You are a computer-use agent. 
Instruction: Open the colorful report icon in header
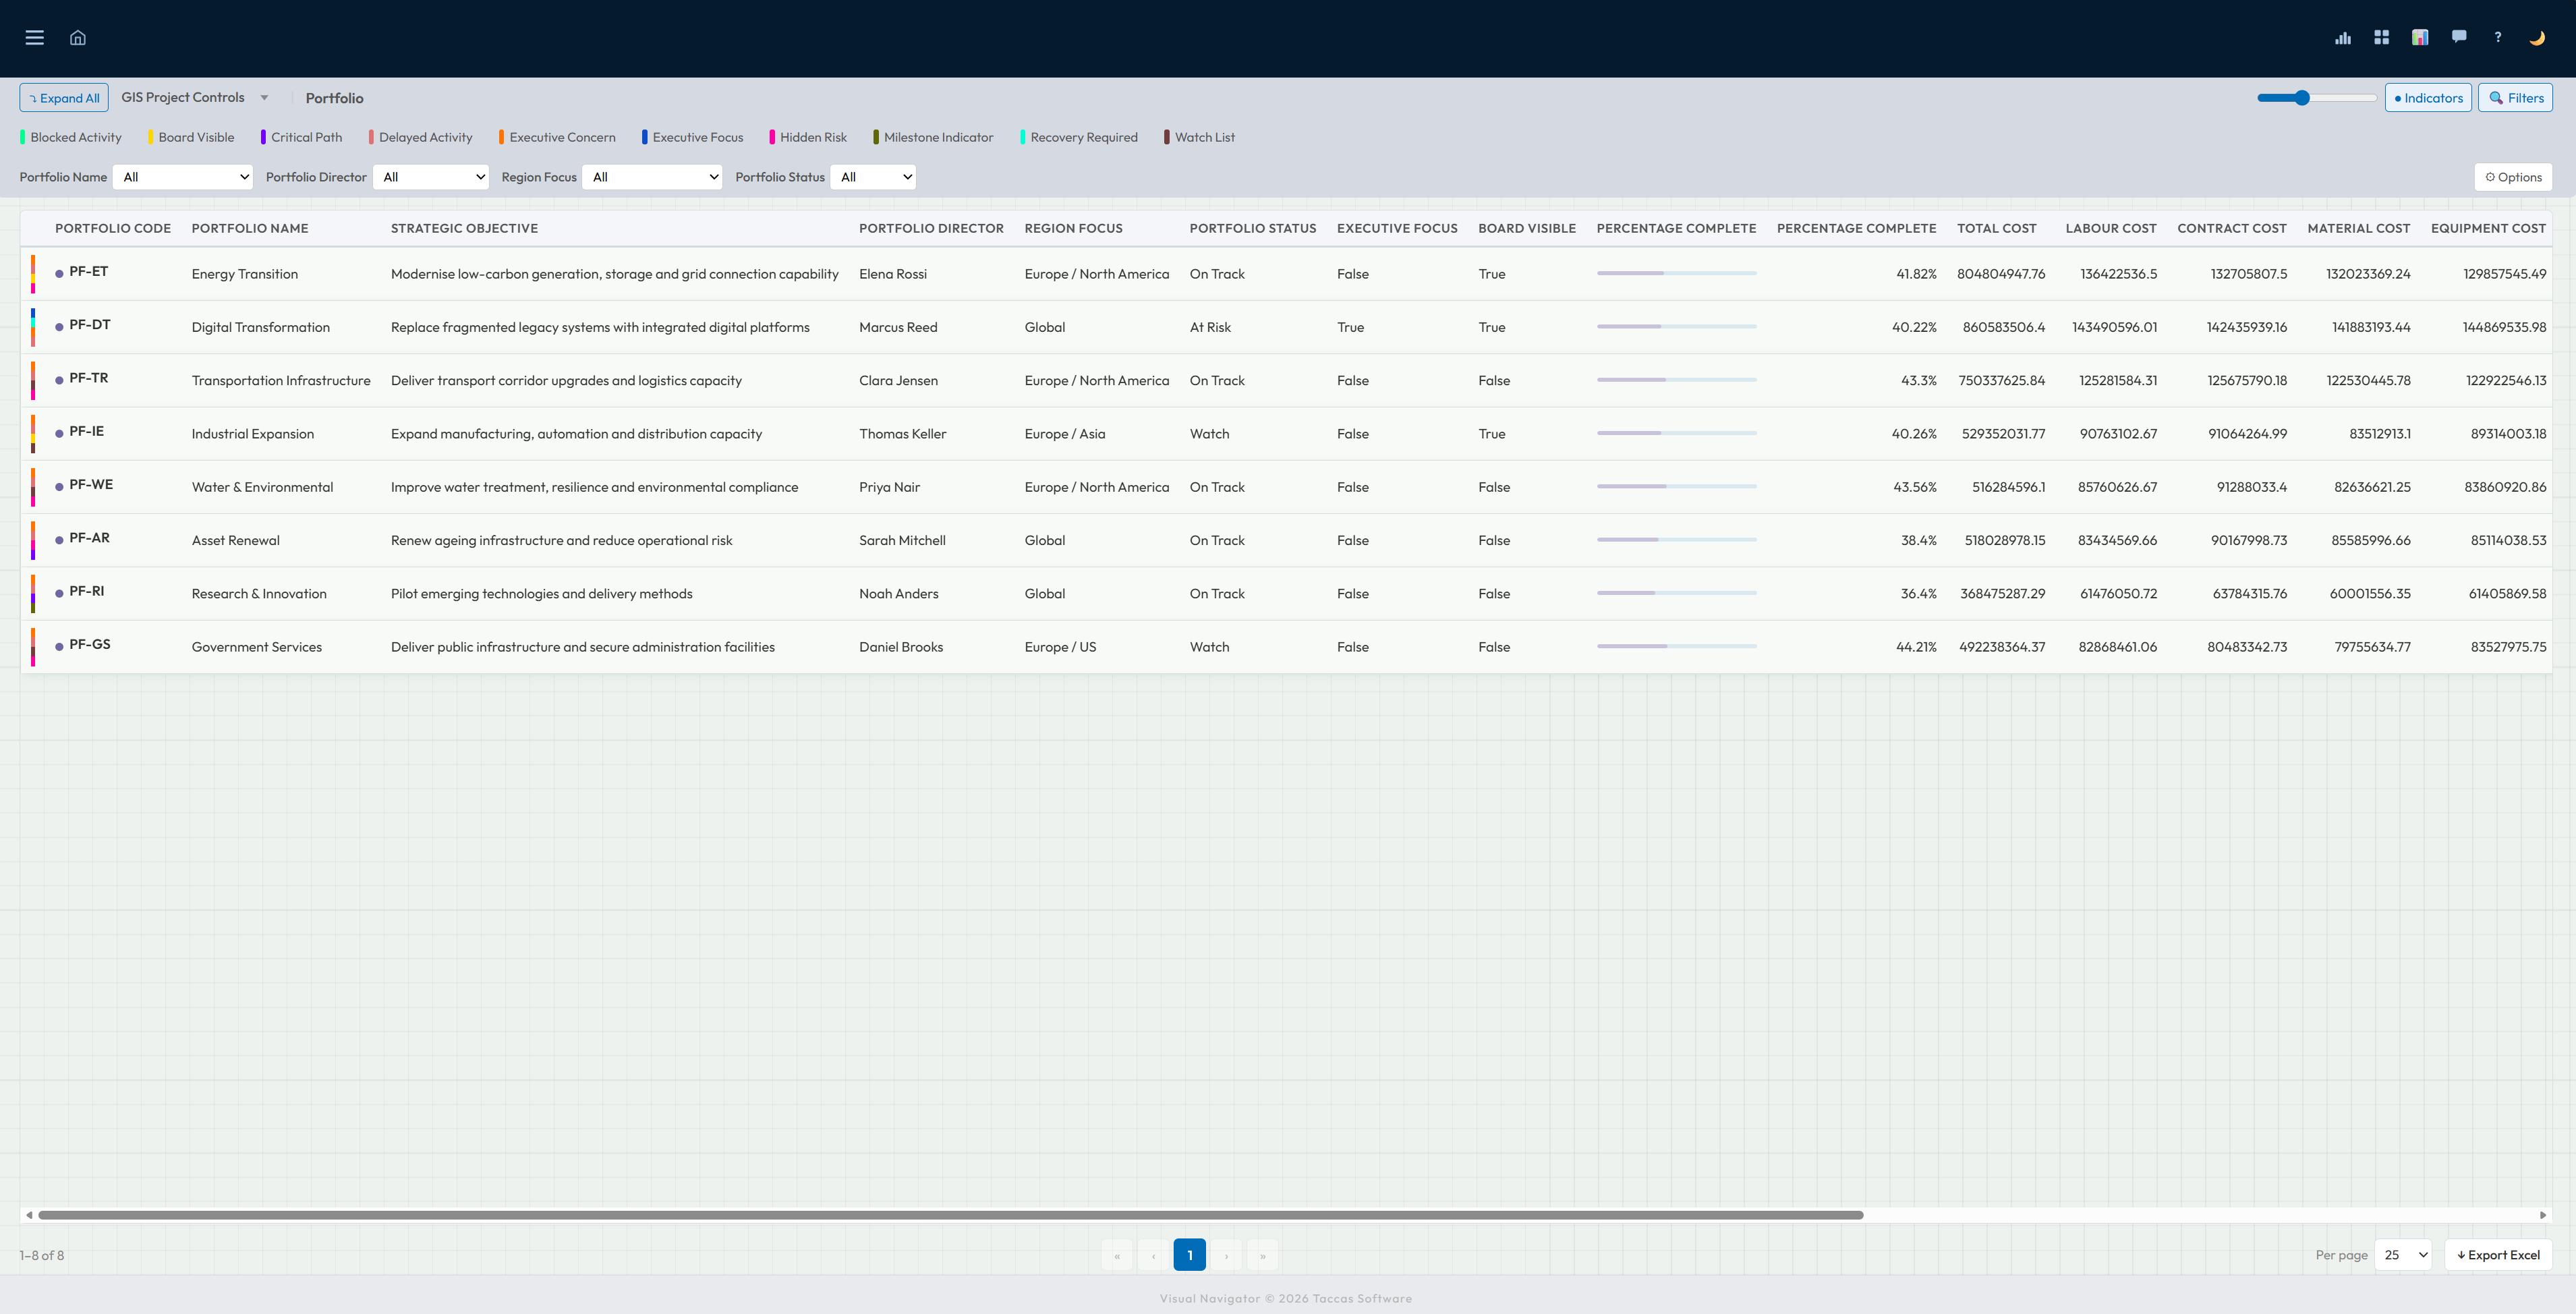coord(2420,38)
